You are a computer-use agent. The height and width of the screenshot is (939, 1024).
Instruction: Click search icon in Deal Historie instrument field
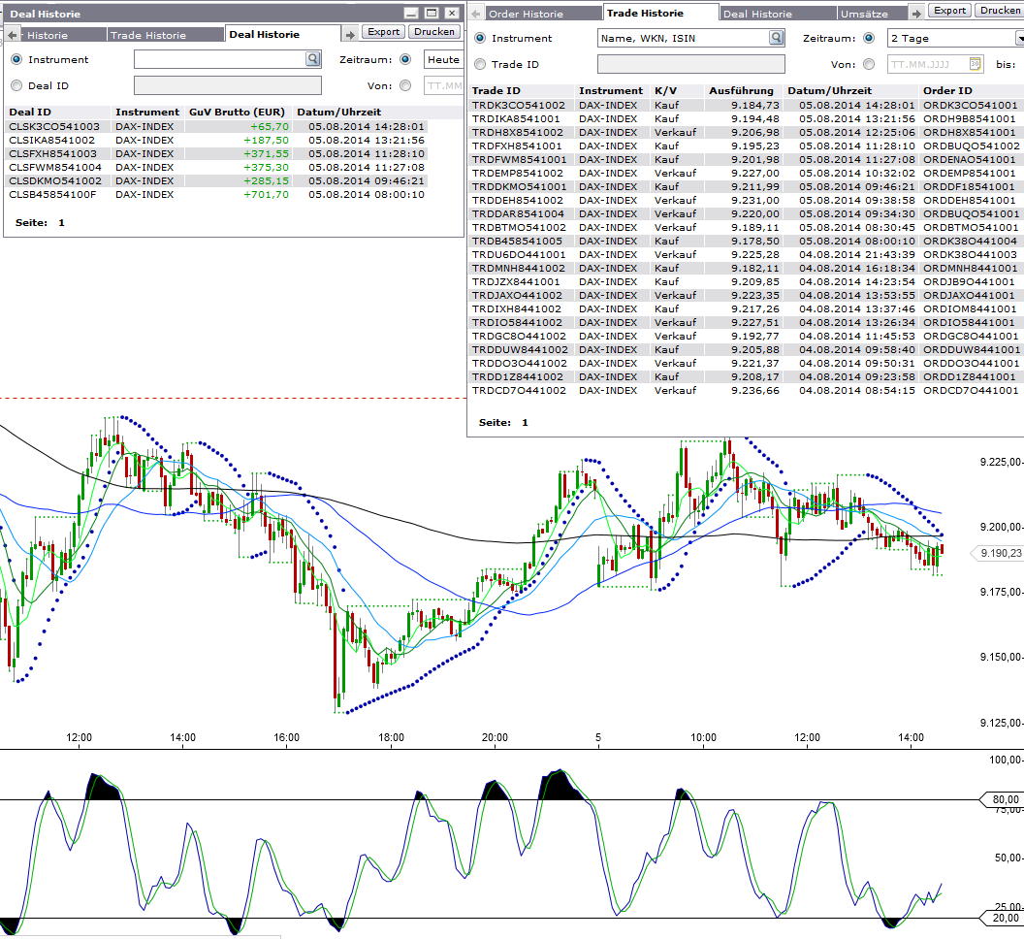coord(313,59)
